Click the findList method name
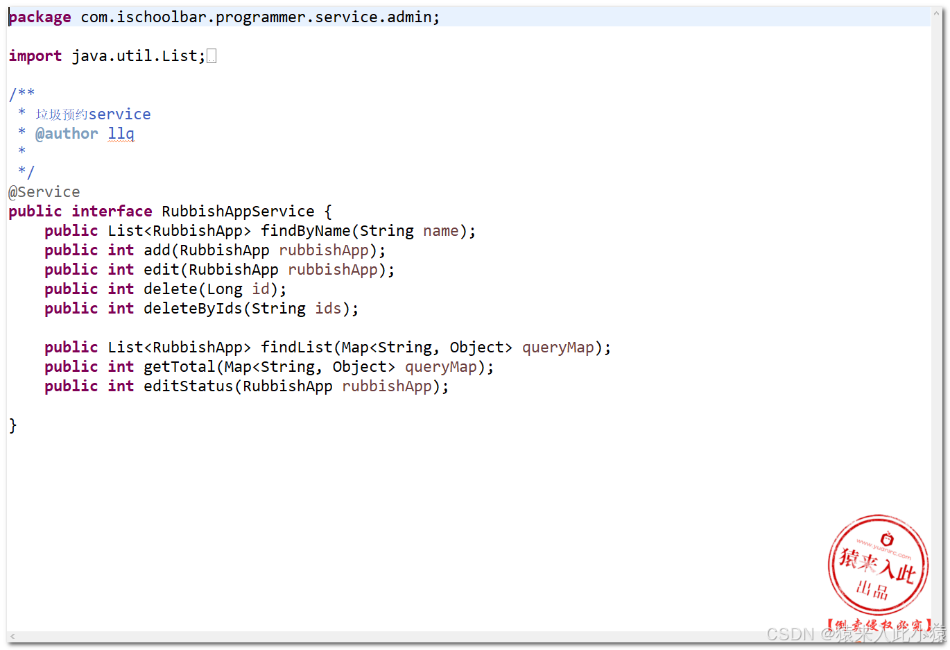This screenshot has width=950, height=650. click(297, 348)
